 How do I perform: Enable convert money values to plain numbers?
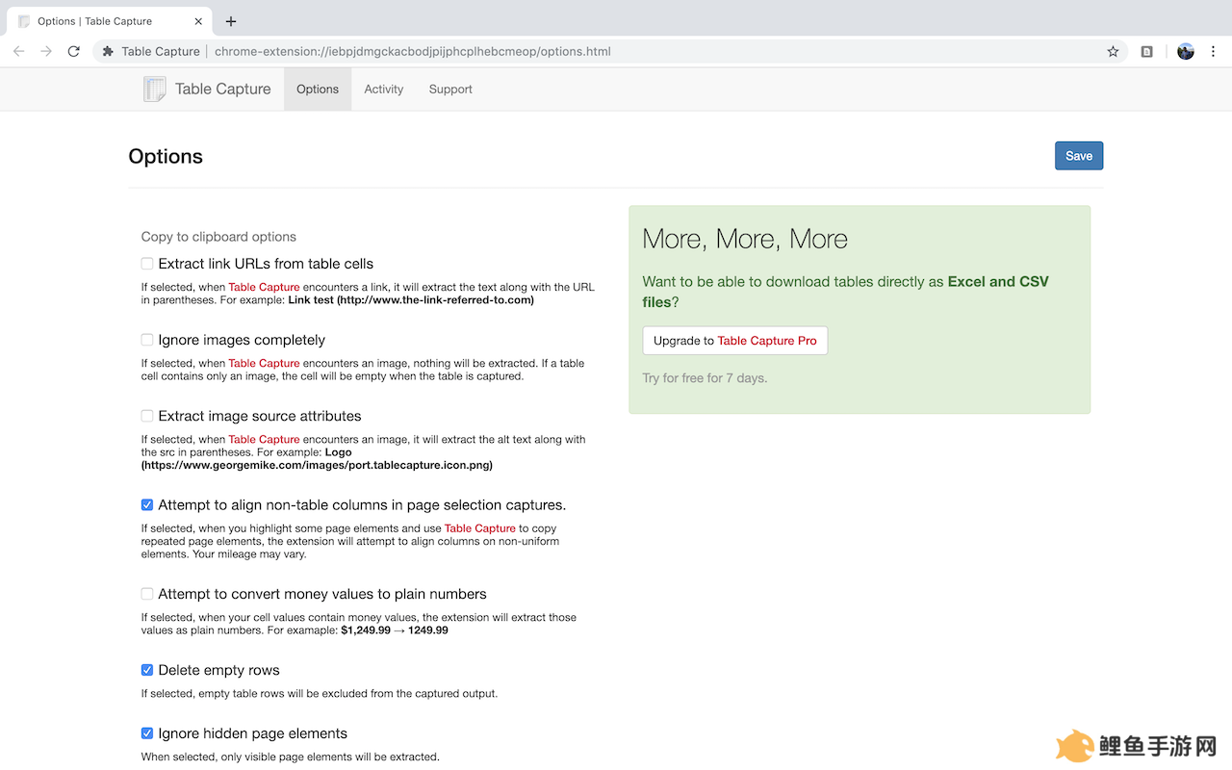(x=147, y=594)
